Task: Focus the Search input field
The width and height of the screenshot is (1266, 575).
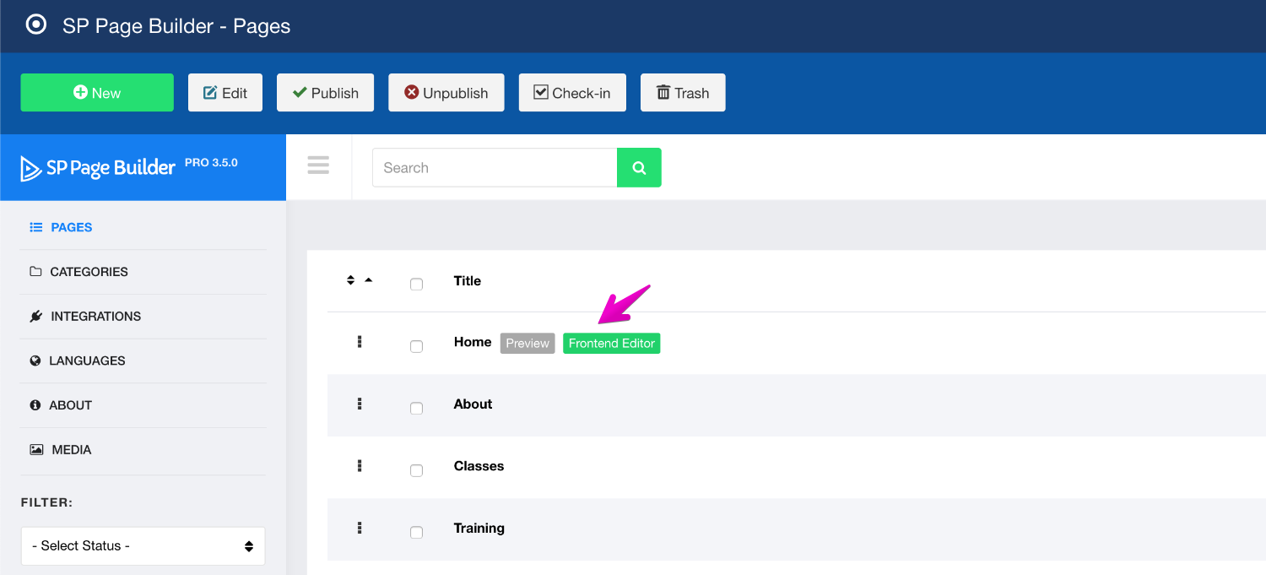Action: coord(495,167)
